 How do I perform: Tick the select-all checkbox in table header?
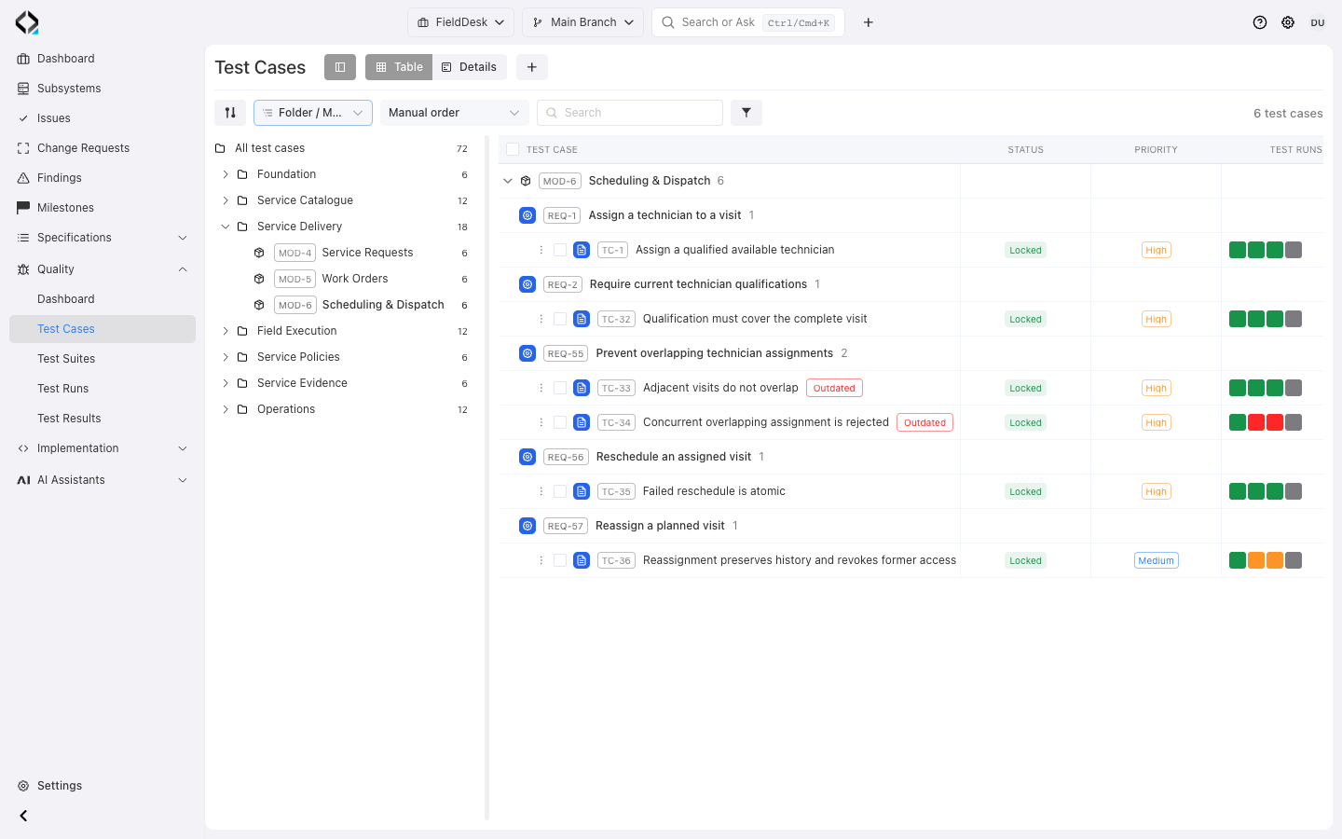[513, 149]
